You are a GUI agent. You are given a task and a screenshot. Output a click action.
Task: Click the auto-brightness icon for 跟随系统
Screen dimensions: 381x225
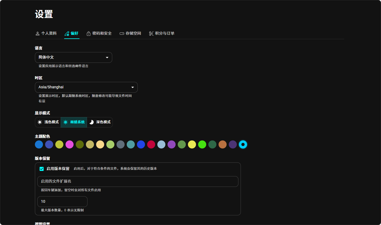[66, 122]
